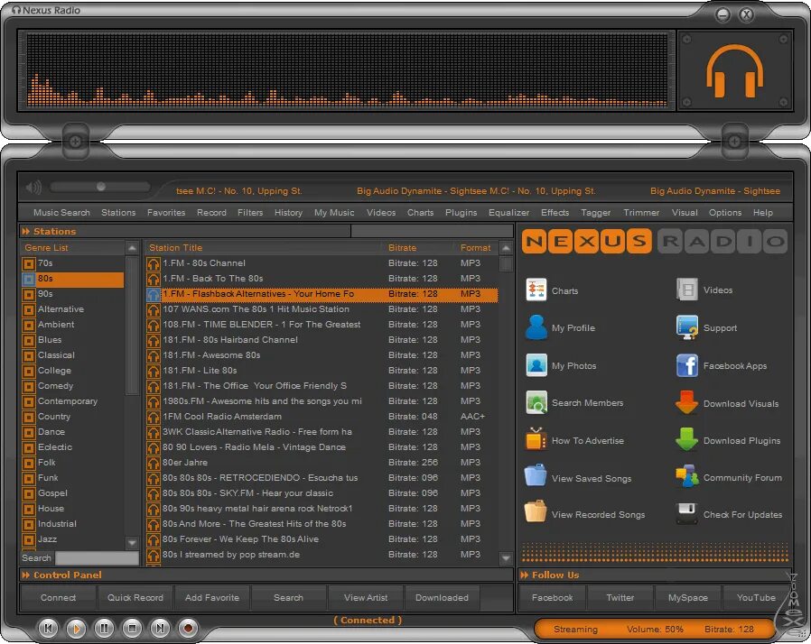Click the station list scrollbar thumb
Image resolution: width=811 pixels, height=644 pixels.
coord(506,264)
